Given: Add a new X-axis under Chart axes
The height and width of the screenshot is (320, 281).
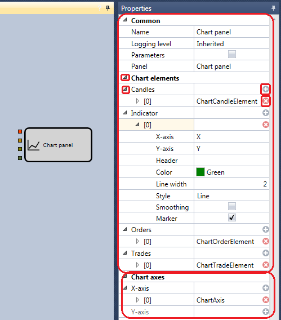Looking at the screenshot, I should pos(265,288).
